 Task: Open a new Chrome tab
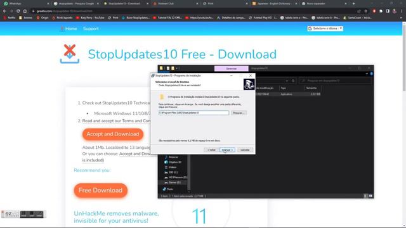[x=353, y=4]
